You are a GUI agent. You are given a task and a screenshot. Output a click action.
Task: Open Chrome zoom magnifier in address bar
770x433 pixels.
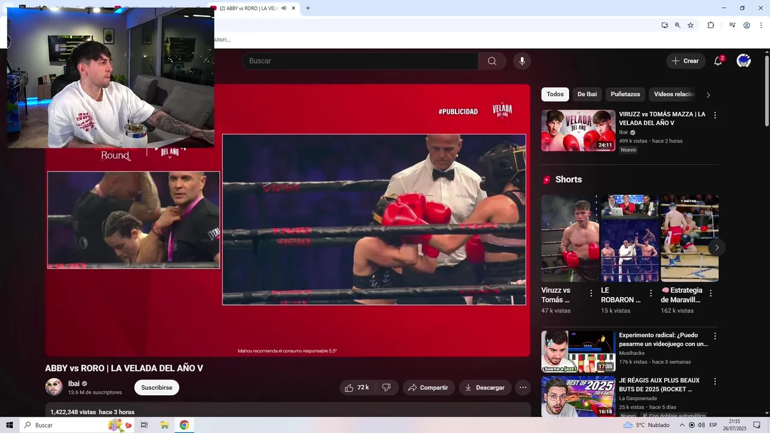pyautogui.click(x=677, y=25)
